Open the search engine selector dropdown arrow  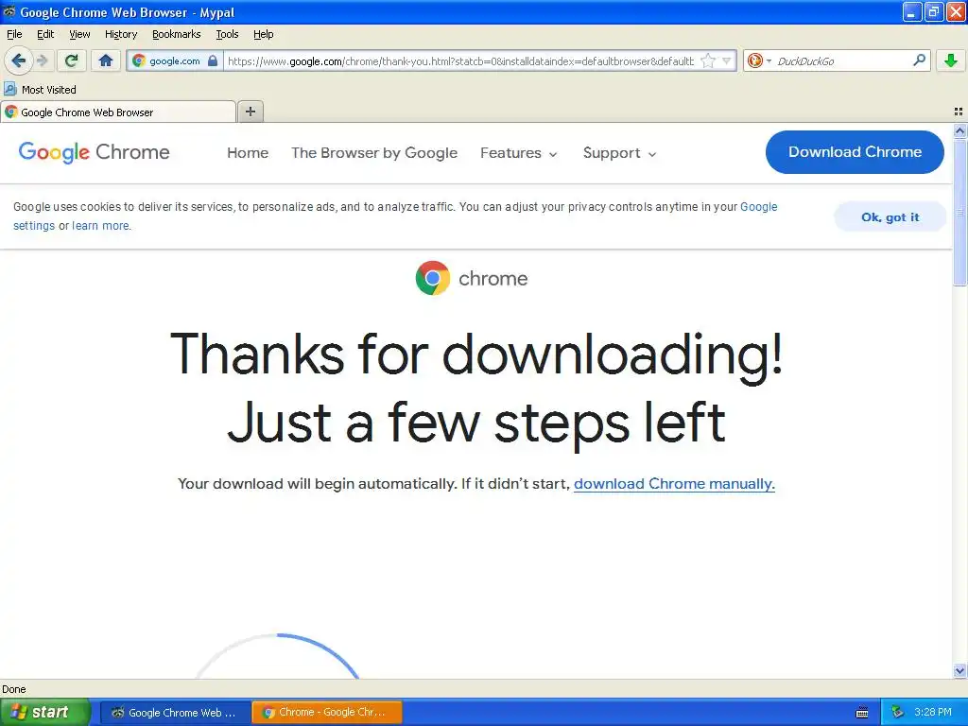(x=769, y=60)
